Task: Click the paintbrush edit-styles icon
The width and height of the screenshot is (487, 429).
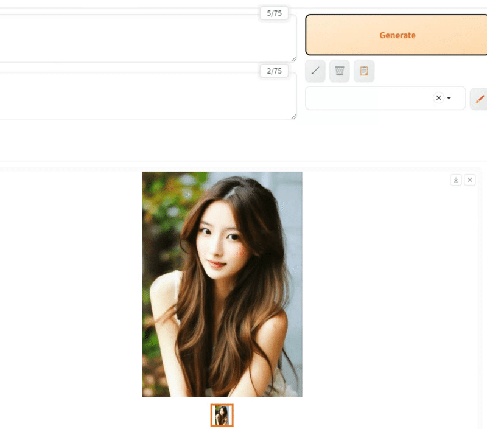Action: 480,99
